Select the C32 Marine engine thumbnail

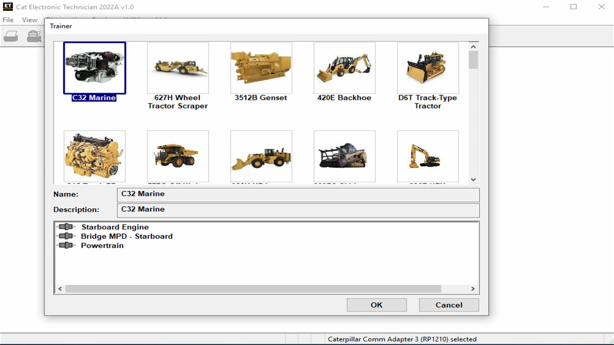pos(95,68)
